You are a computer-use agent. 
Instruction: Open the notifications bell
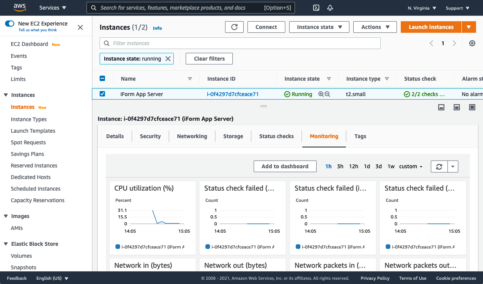point(330,8)
